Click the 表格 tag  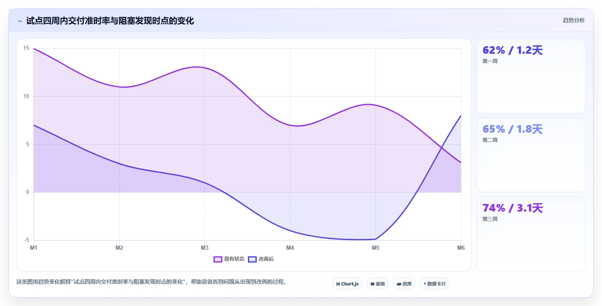(378, 284)
